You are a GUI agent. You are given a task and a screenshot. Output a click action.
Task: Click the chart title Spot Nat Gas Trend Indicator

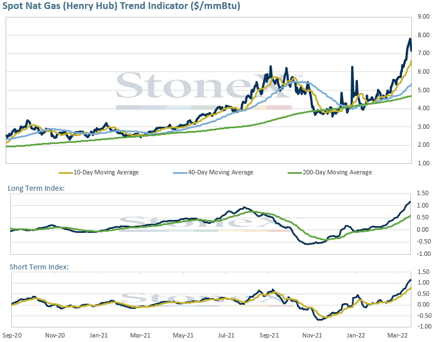[121, 6]
